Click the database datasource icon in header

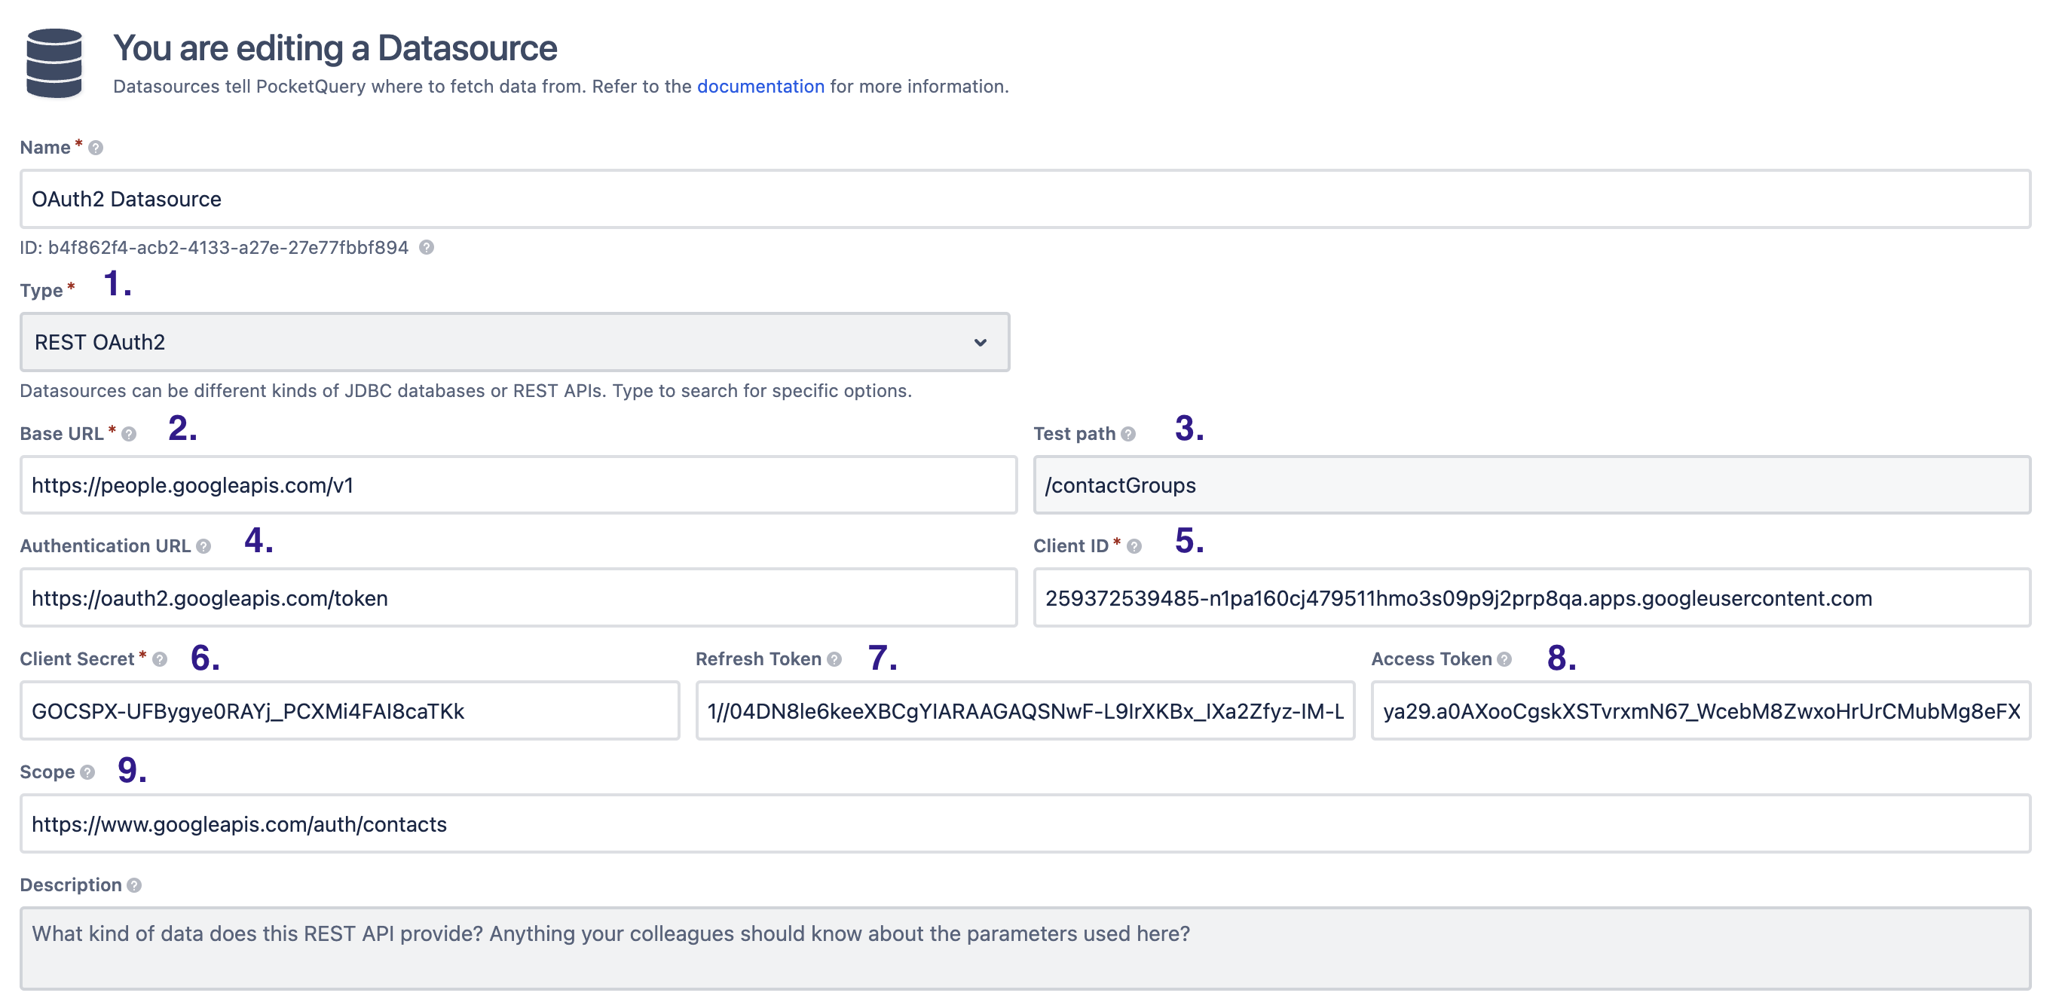[54, 64]
